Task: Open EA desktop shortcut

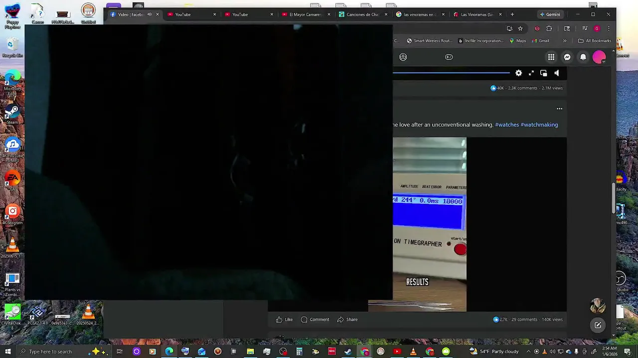Action: (12, 181)
